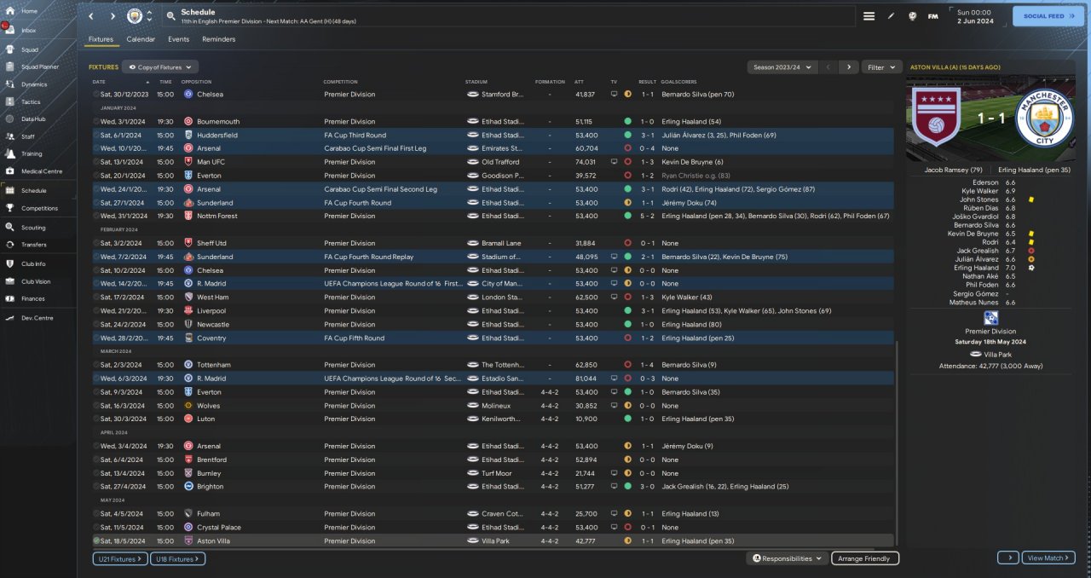This screenshot has width=1091, height=578.
Task: Switch to the Fixtures tab
Action: pos(101,39)
